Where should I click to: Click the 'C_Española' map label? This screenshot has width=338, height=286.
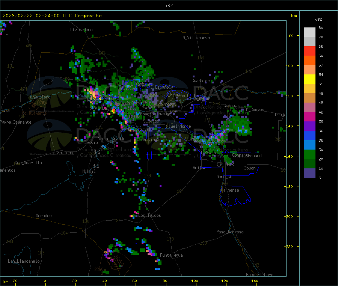[x=162, y=87]
